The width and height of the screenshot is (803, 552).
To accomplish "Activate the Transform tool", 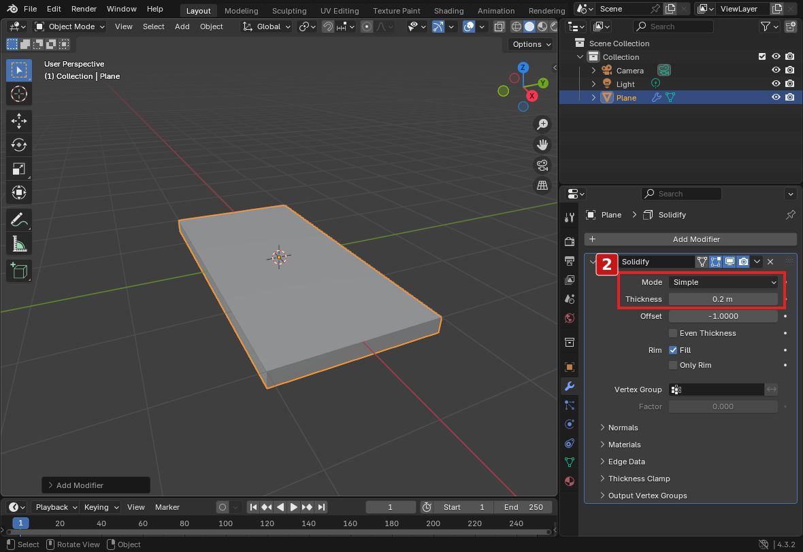I will coord(19,193).
